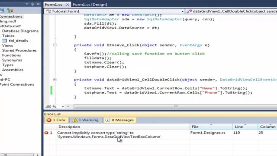Click the connect to server toolbar icon
Screen dimensions: 277x156
coord(10,10)
